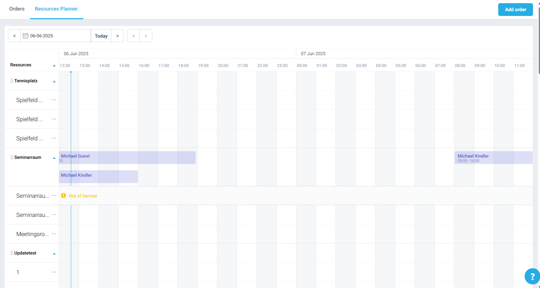Click the 07 Jun 2025 date header

pos(313,54)
